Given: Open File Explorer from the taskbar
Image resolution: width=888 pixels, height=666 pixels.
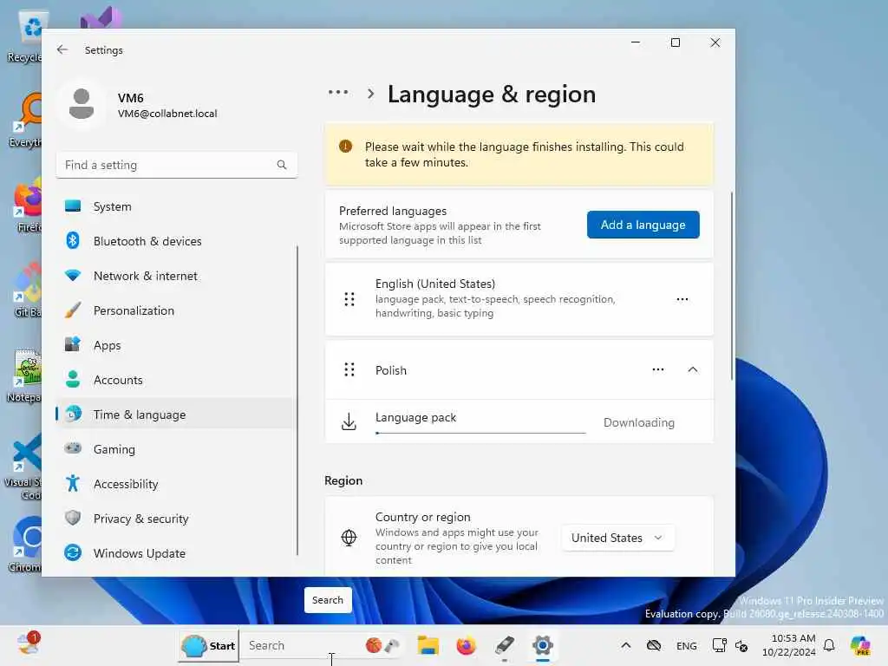Looking at the screenshot, I should 428,645.
